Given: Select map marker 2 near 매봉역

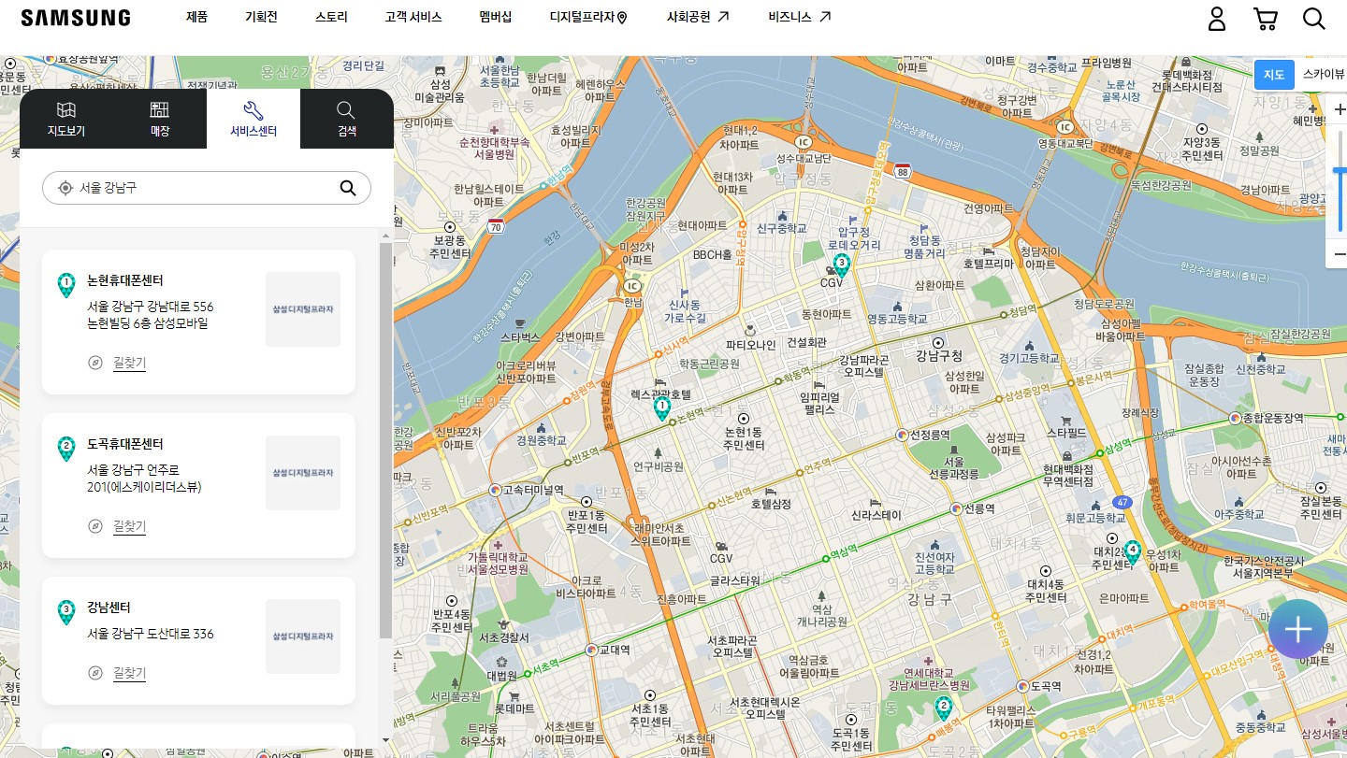Looking at the screenshot, I should (x=944, y=708).
